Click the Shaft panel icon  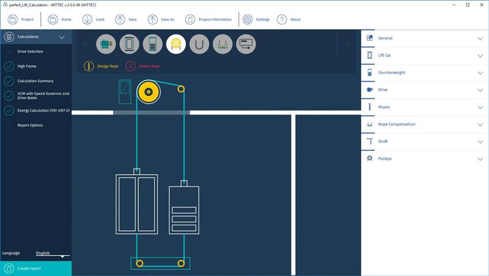pos(369,141)
